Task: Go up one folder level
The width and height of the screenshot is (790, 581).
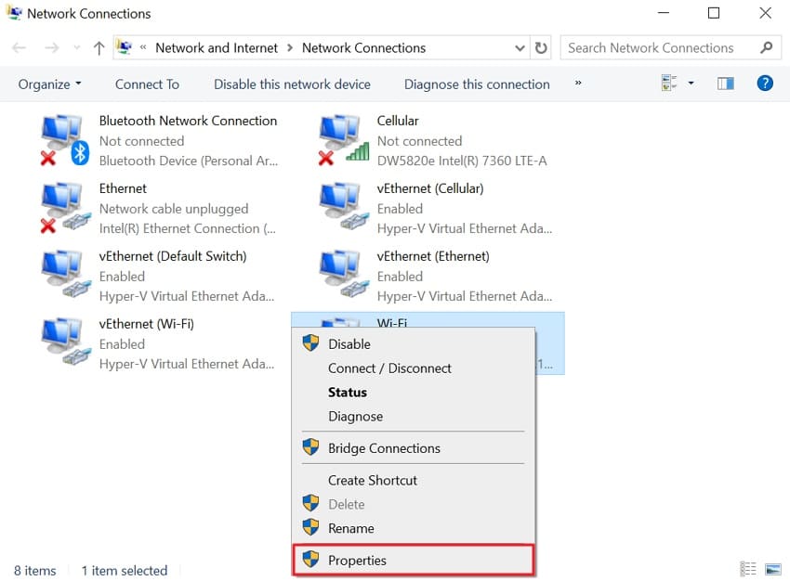Action: pyautogui.click(x=99, y=47)
